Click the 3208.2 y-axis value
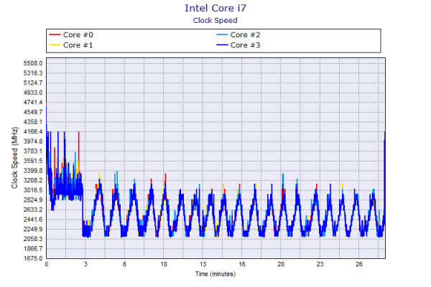 click(x=33, y=180)
